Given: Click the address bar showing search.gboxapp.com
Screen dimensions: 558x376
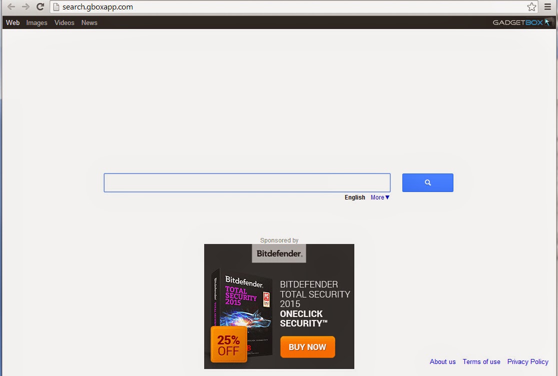Looking at the screenshot, I should [x=294, y=7].
